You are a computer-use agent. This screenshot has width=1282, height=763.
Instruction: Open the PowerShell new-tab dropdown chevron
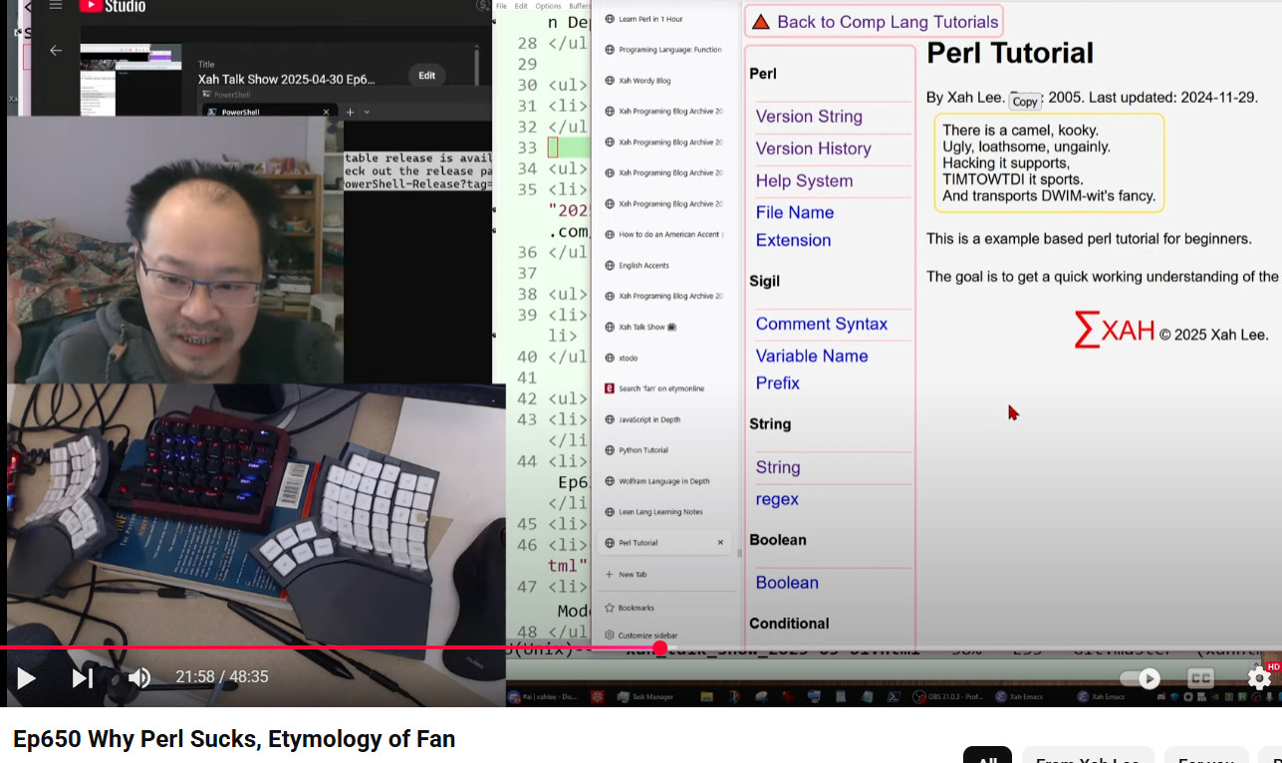367,113
